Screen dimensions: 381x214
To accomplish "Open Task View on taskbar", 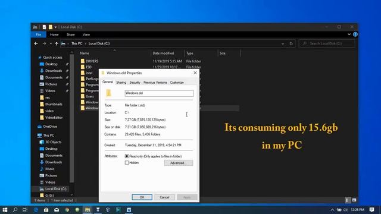I will [25, 210].
